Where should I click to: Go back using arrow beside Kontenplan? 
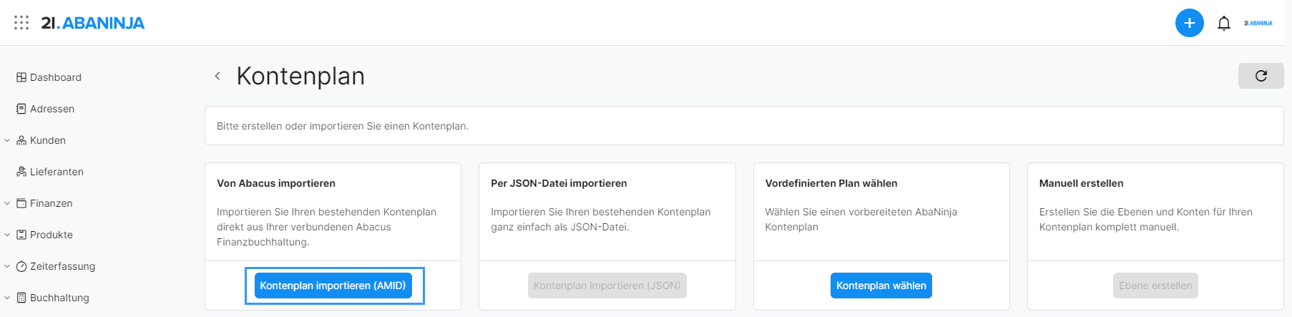click(x=217, y=76)
